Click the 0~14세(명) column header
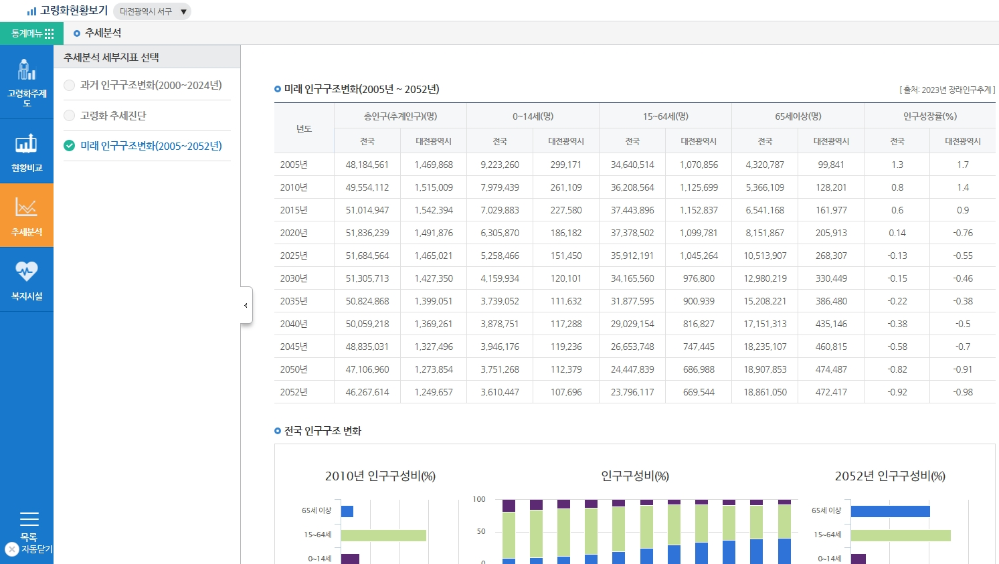Image resolution: width=999 pixels, height=564 pixels. coord(533,116)
